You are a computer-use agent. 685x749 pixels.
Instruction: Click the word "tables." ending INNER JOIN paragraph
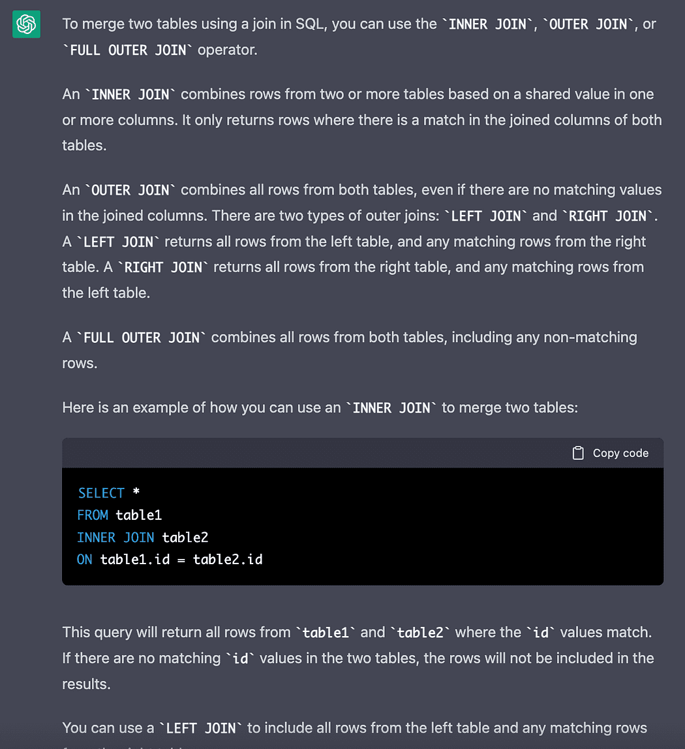84,145
